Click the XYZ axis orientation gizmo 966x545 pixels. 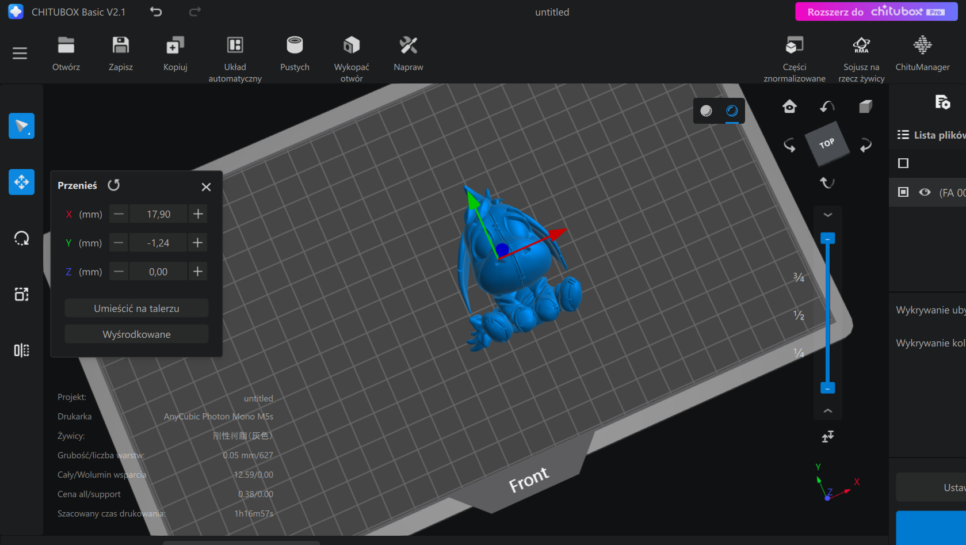click(x=836, y=483)
